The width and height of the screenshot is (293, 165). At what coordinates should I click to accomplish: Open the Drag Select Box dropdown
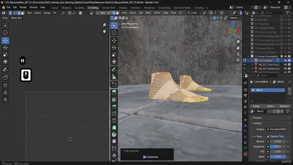pyautogui.click(x=17, y=18)
